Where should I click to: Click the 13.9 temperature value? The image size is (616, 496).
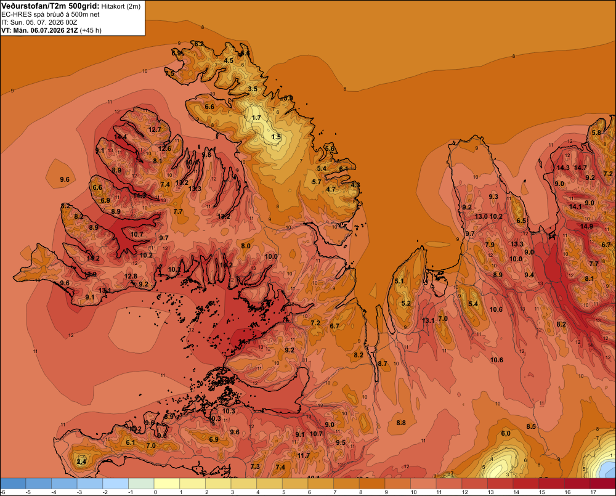point(91,274)
